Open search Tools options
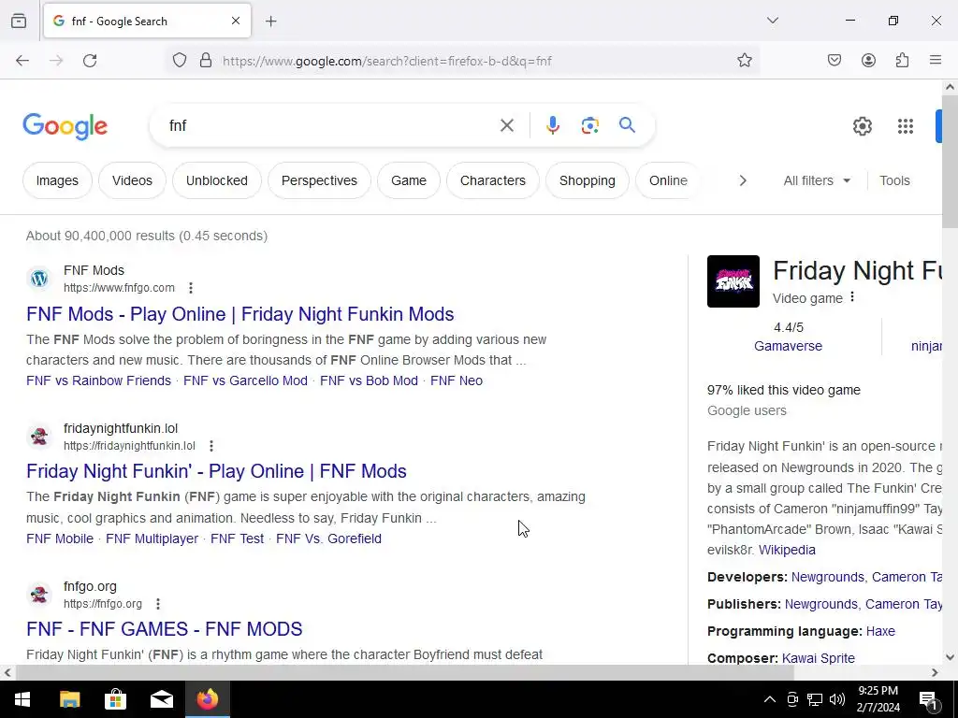This screenshot has width=958, height=718. [894, 180]
